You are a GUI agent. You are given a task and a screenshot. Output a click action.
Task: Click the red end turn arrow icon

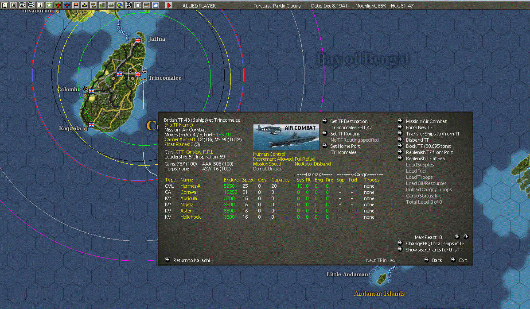click(169, 5)
